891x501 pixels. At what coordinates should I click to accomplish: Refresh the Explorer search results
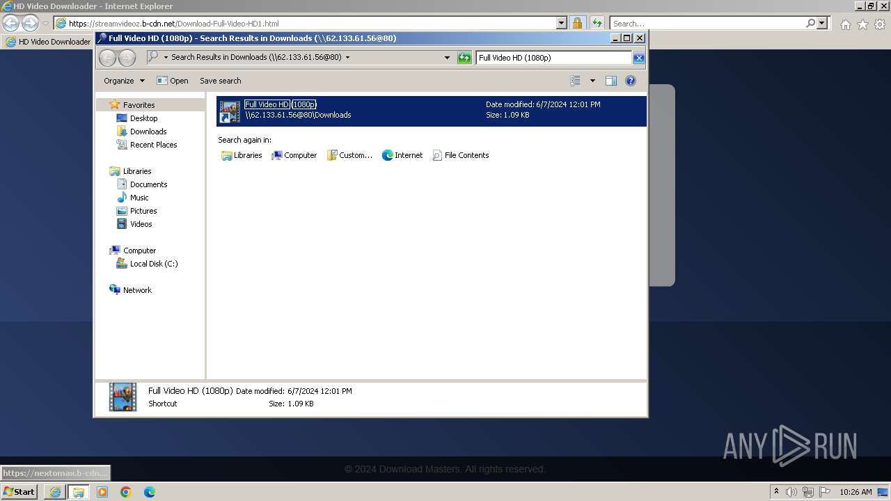[x=464, y=58]
